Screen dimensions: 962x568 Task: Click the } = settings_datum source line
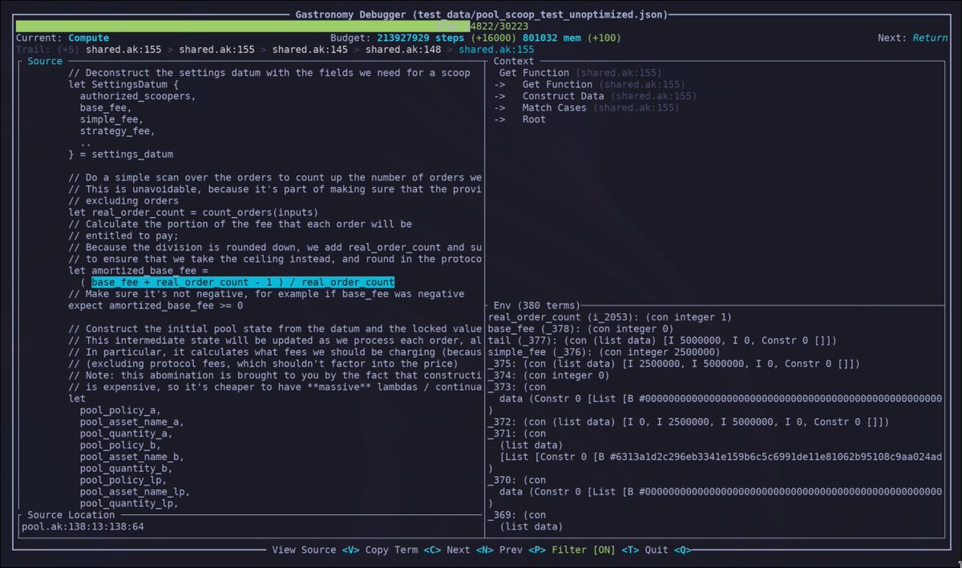pos(120,154)
